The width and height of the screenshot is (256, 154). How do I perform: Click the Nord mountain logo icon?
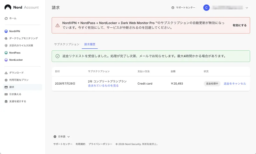tap(8, 7)
